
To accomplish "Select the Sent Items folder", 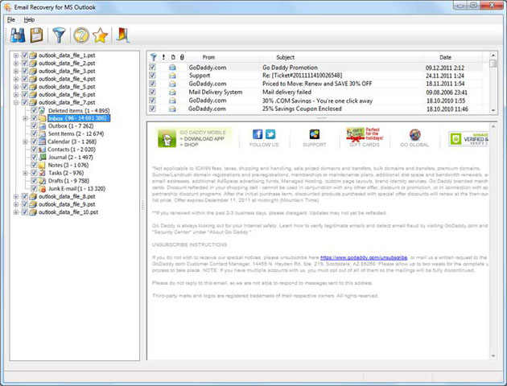I will (76, 133).
